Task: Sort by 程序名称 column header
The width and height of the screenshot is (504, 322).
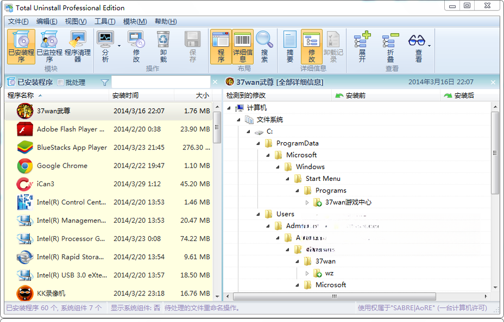Action: (57, 96)
